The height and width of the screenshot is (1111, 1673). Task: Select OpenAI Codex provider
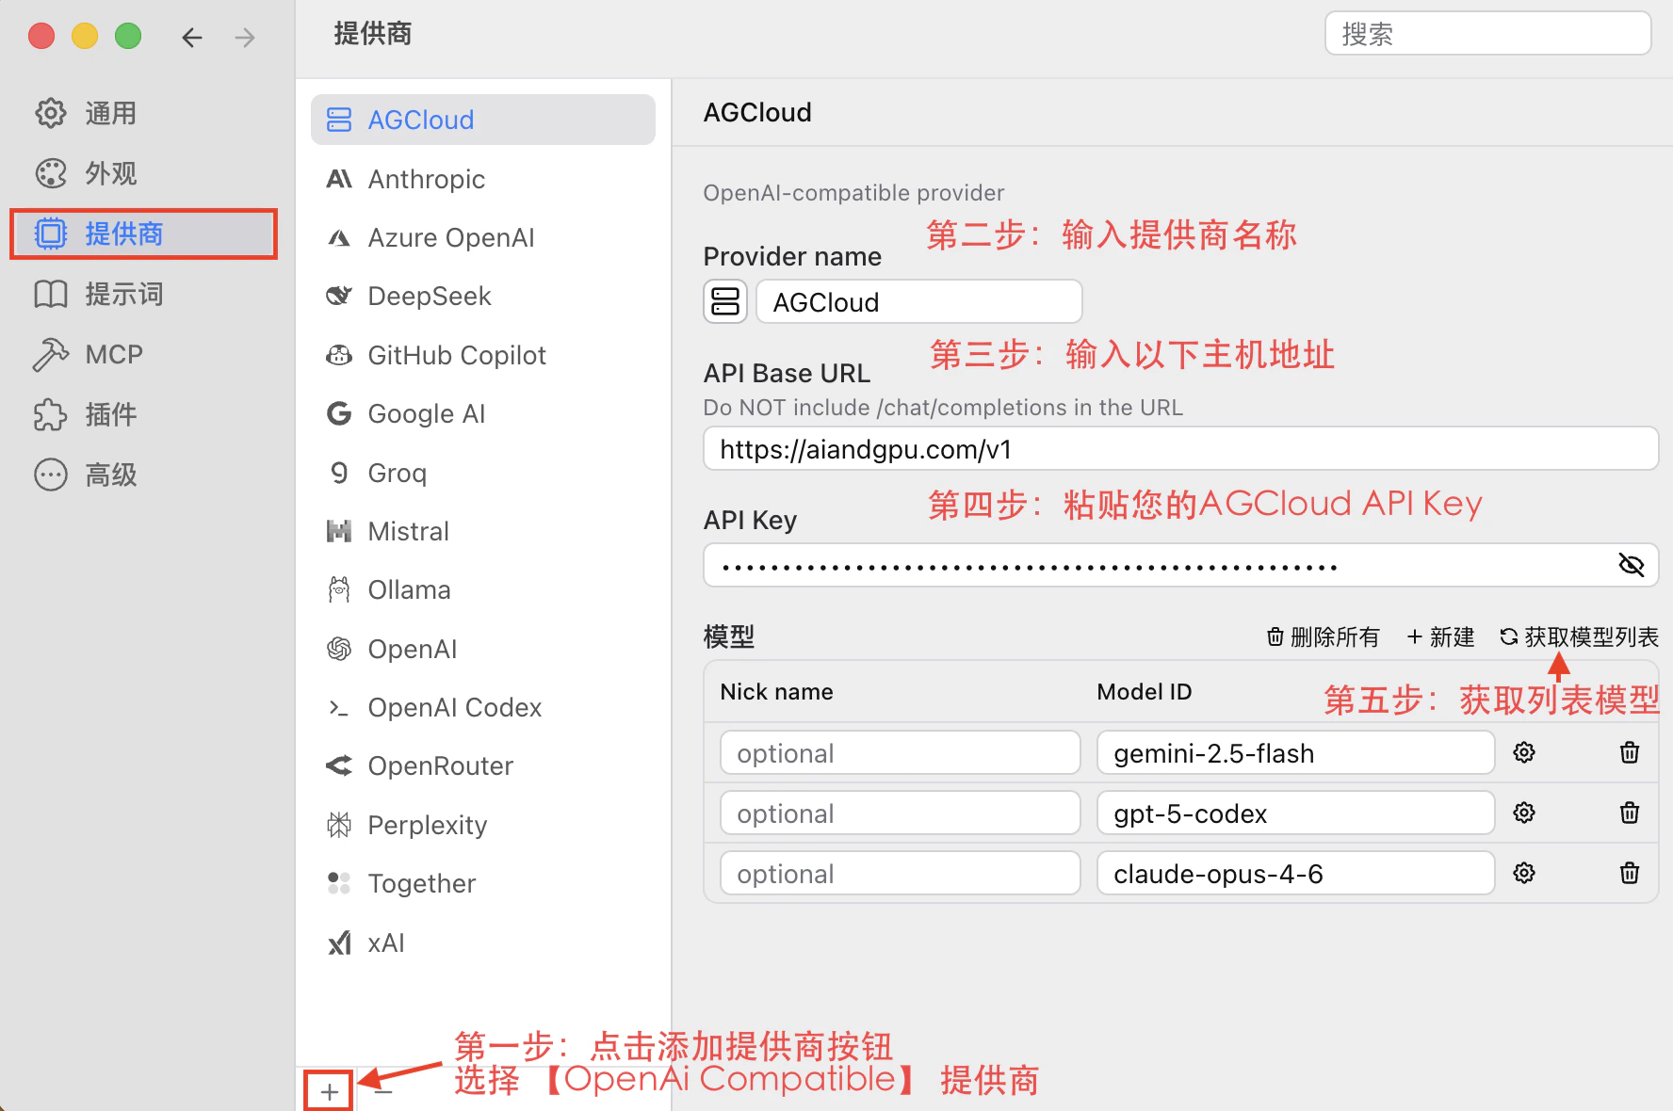pyautogui.click(x=483, y=707)
